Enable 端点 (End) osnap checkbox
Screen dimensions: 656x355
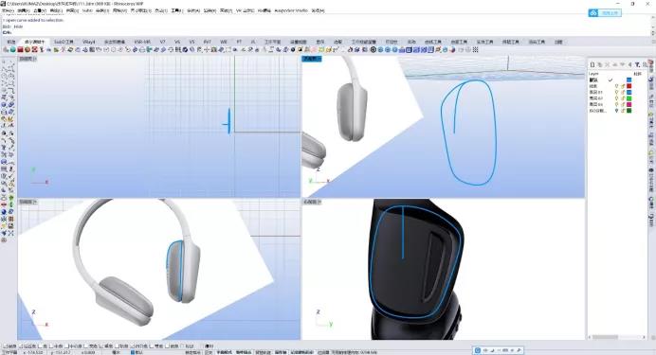pos(5,346)
